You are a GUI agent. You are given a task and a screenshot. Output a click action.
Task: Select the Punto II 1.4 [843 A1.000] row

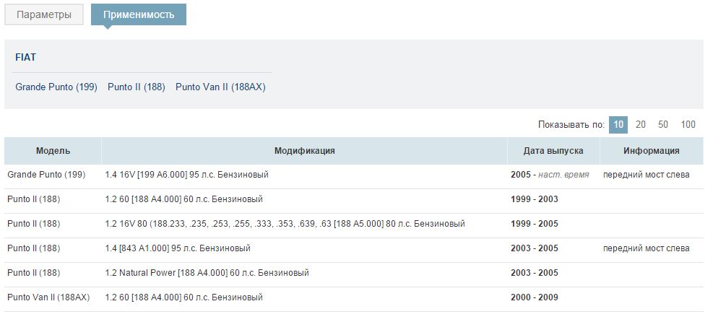point(178,248)
